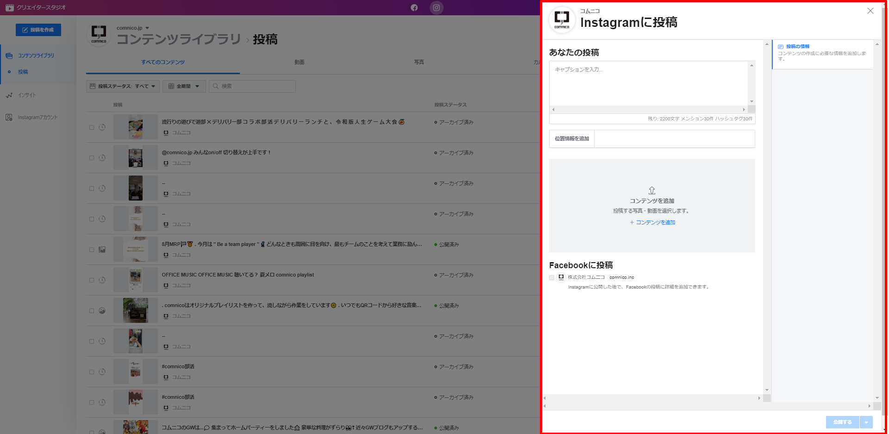Click the 公開する button

click(x=842, y=422)
